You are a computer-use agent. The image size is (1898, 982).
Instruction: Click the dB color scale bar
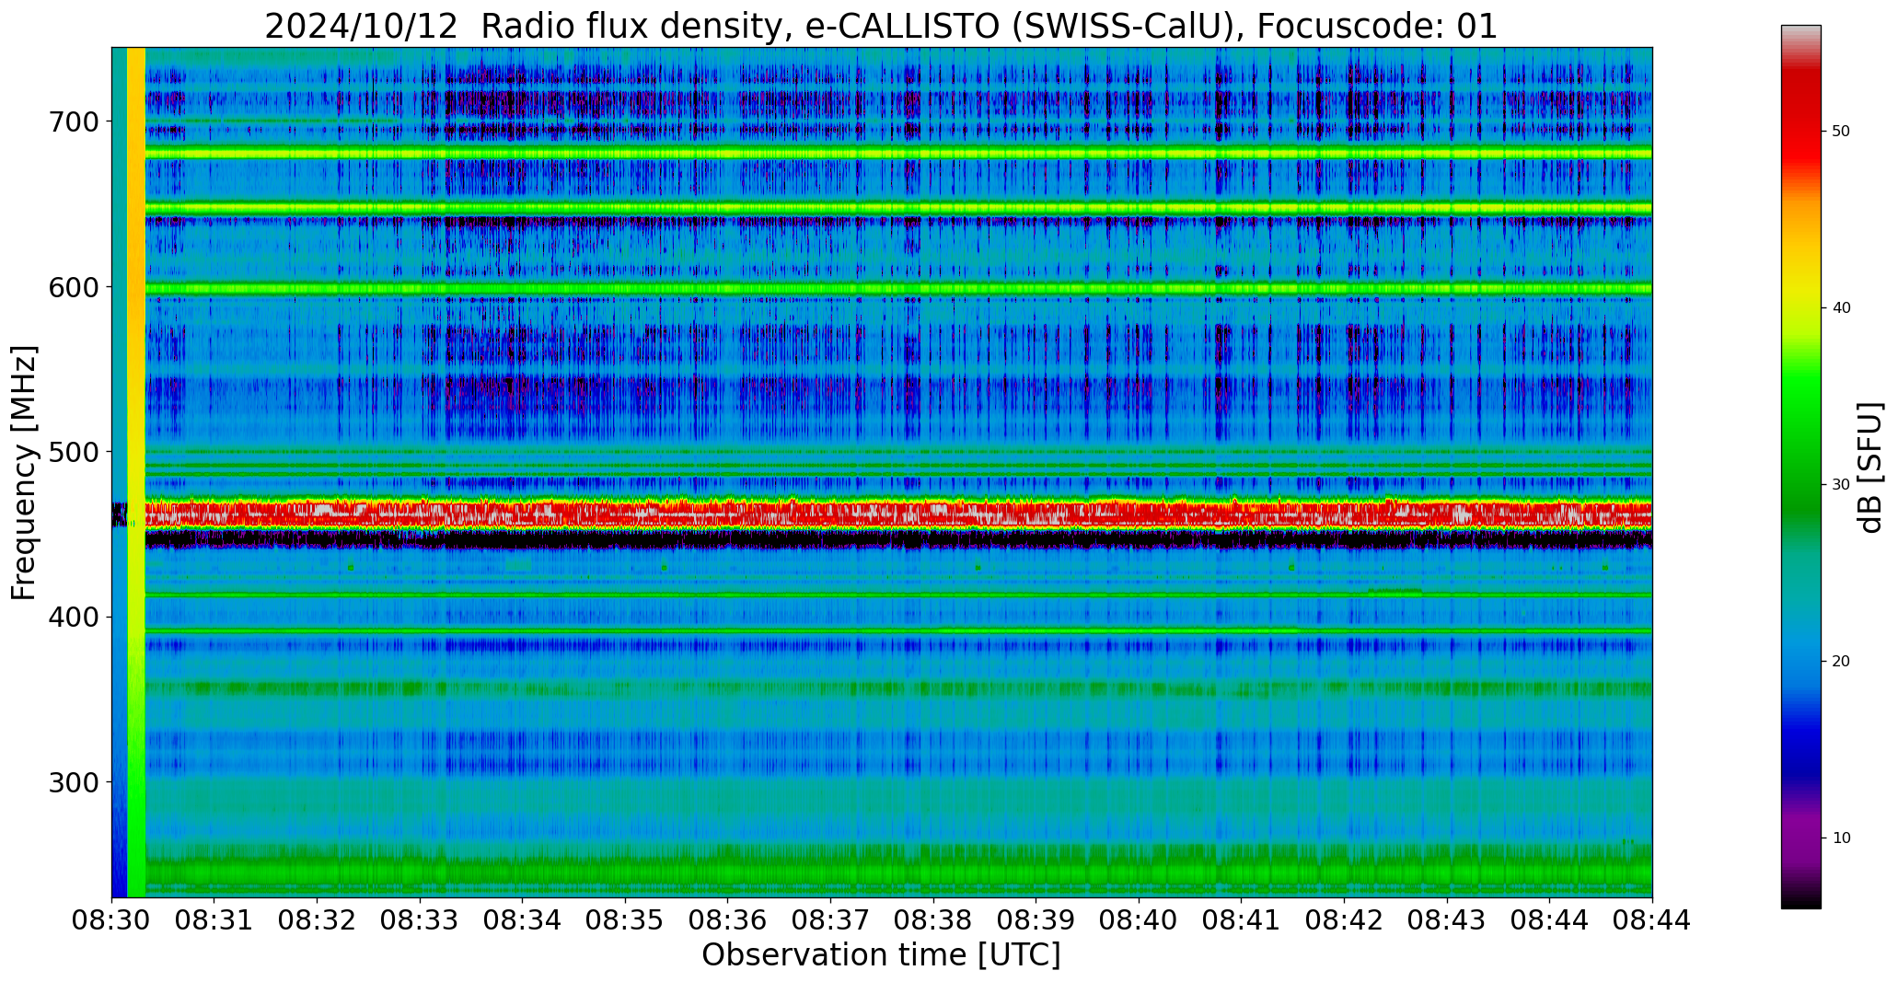(1800, 467)
